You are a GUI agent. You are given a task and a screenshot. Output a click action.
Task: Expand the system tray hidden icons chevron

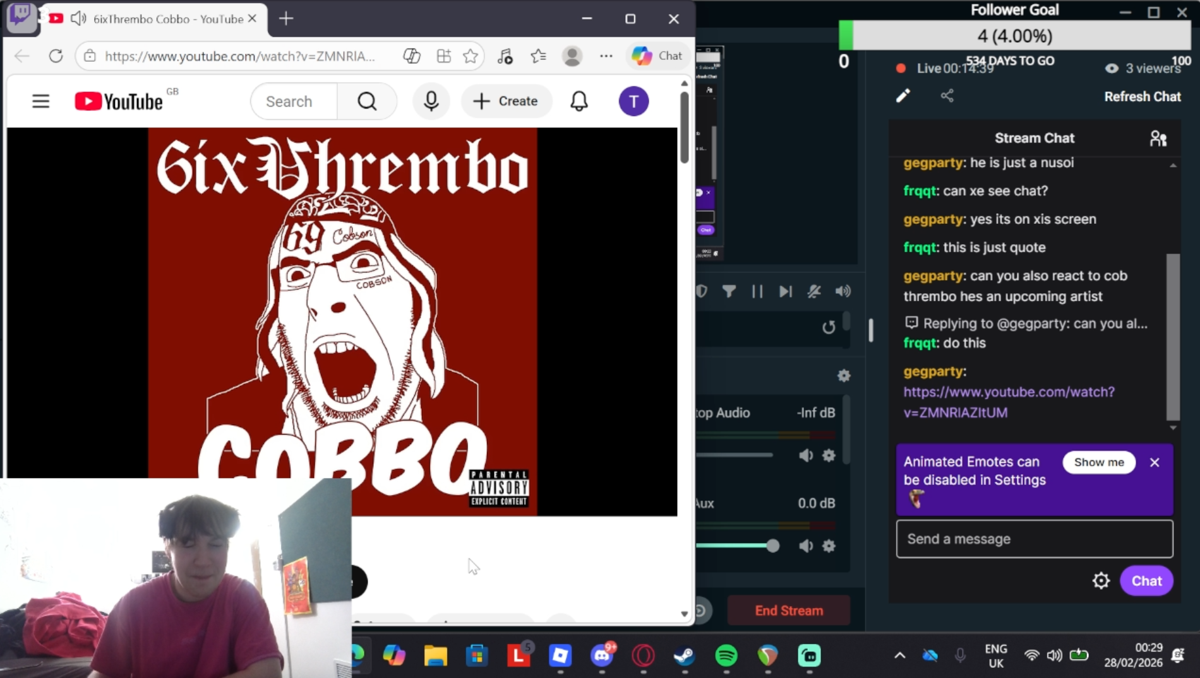[899, 655]
